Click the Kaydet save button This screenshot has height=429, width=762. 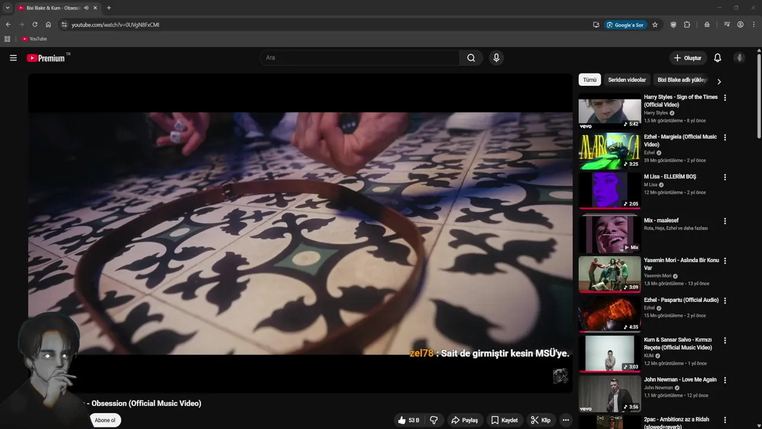504,420
